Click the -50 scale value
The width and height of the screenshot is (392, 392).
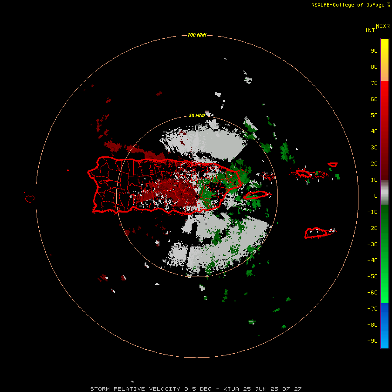point(372,277)
